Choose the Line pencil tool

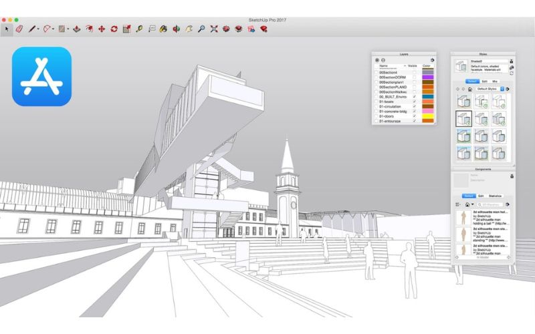tap(31, 29)
